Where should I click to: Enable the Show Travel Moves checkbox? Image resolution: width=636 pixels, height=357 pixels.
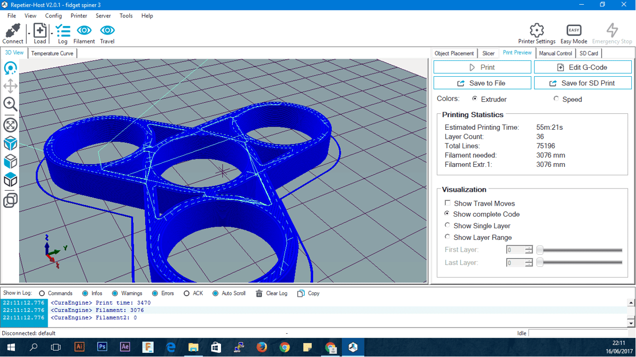click(x=448, y=203)
